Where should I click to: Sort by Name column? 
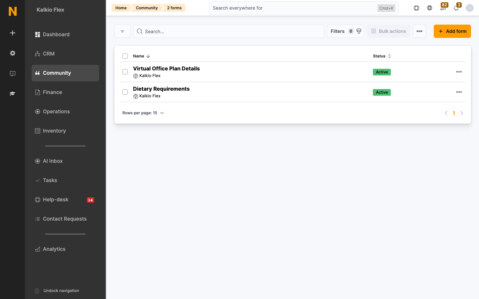pyautogui.click(x=142, y=56)
